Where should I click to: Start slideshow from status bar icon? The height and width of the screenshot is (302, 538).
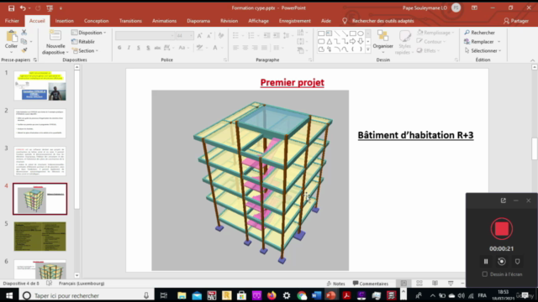point(451,284)
